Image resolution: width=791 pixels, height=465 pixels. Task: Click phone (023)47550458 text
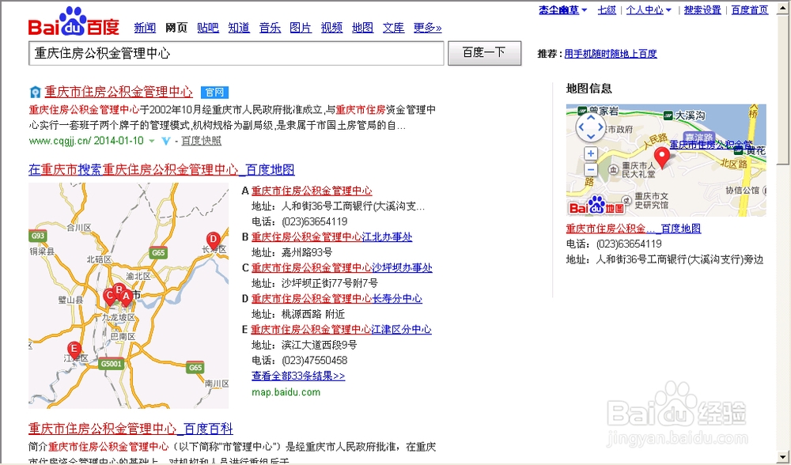(314, 361)
